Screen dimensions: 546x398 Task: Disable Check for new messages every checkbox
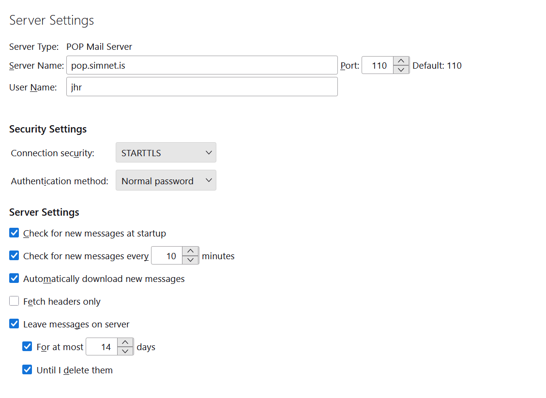[15, 256]
